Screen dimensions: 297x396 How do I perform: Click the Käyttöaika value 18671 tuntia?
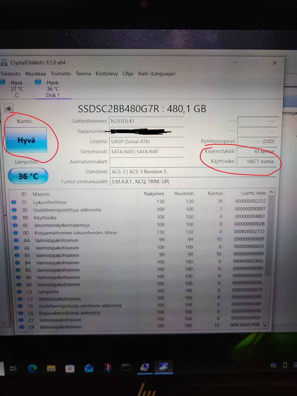pyautogui.click(x=256, y=161)
